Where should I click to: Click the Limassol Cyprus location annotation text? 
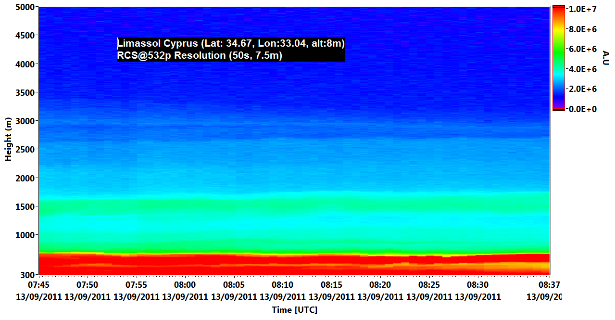tap(231, 44)
